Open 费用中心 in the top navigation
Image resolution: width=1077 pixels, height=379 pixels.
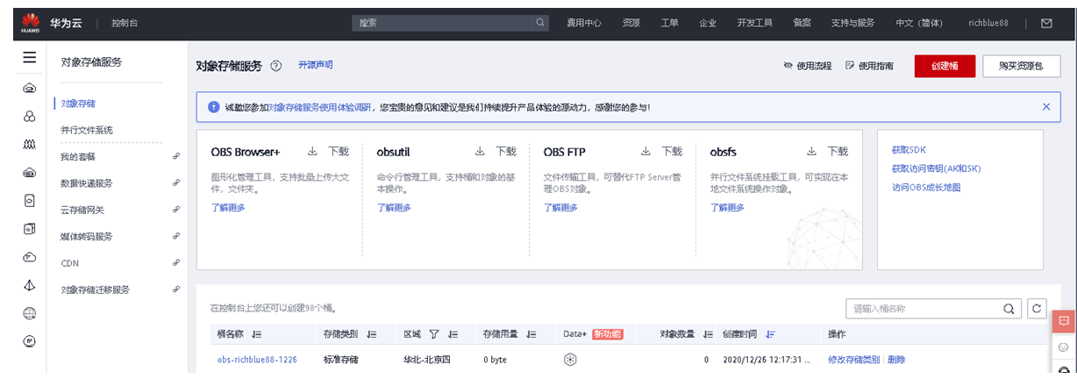(x=583, y=24)
